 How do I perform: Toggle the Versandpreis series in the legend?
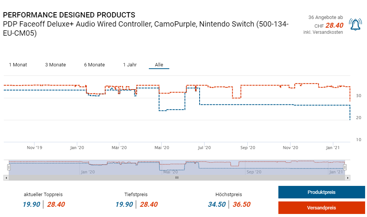[x=321, y=208]
